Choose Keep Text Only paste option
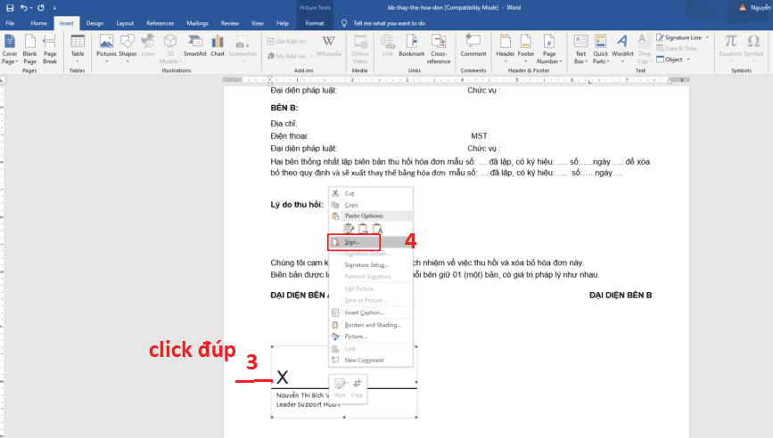 click(x=378, y=229)
